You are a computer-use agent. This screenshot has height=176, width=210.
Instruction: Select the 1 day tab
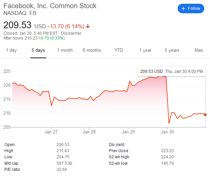(11, 50)
